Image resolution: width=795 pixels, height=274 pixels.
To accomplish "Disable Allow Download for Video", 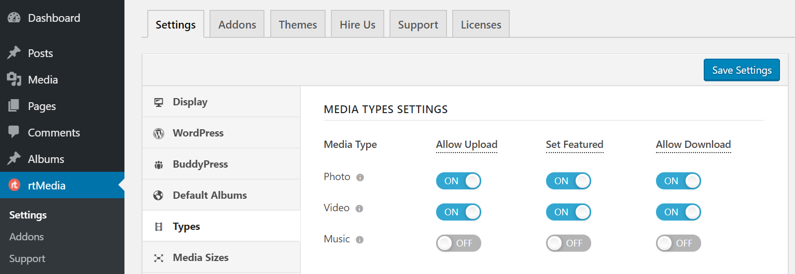I will (x=678, y=212).
